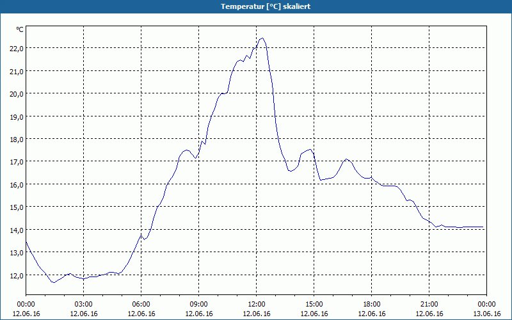This screenshot has width=512, height=320.
Task: Click the curve's lowest point before 03:00
Action: point(54,282)
